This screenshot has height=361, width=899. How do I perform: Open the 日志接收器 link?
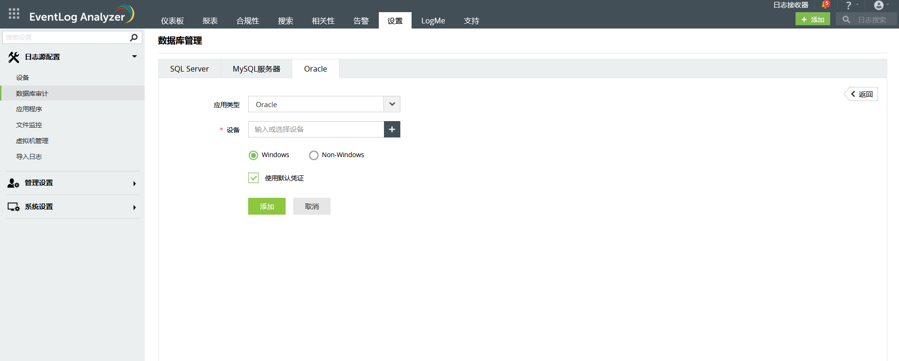(791, 5)
